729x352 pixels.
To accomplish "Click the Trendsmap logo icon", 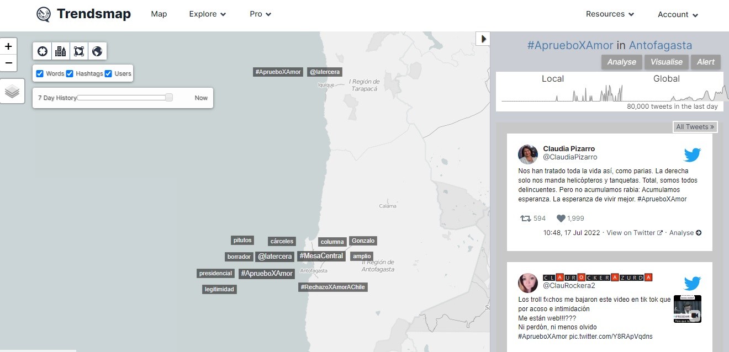I will pos(44,14).
